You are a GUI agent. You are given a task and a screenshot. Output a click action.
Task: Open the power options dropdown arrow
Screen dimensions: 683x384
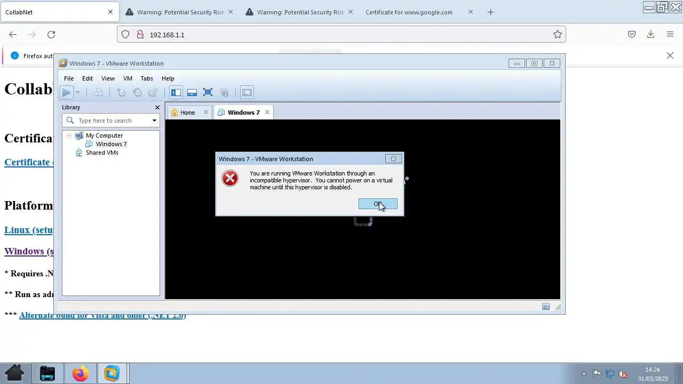(77, 93)
